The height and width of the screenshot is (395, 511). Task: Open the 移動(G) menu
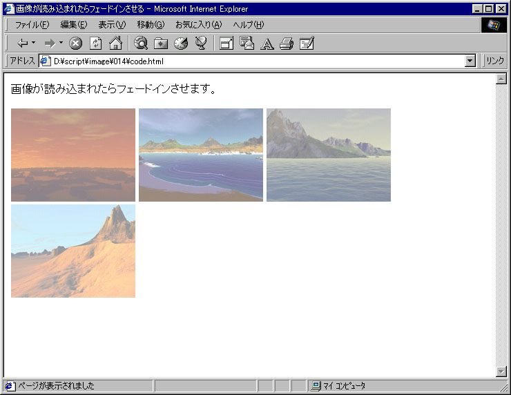[x=151, y=25]
